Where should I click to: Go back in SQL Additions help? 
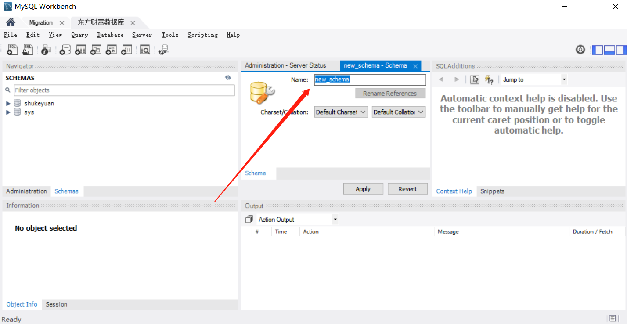pos(441,79)
